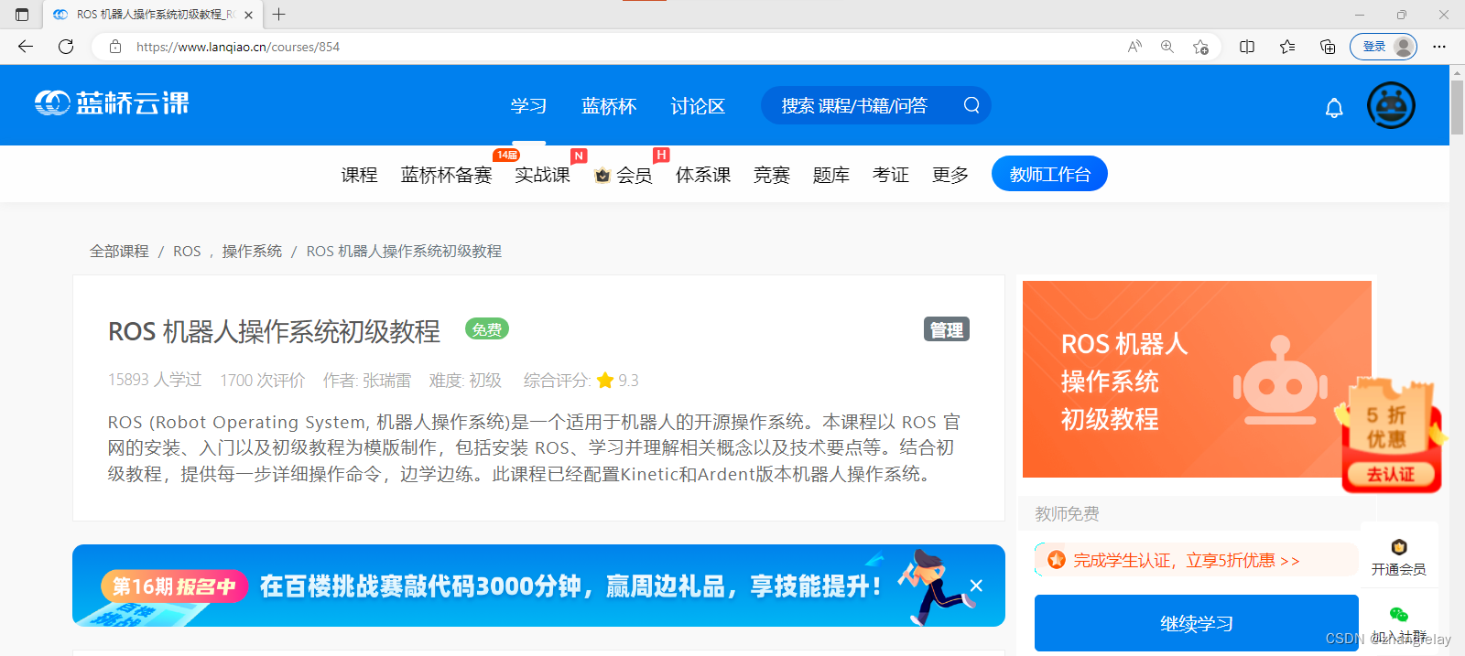Click the 蓝桥云课 logo

tap(112, 103)
